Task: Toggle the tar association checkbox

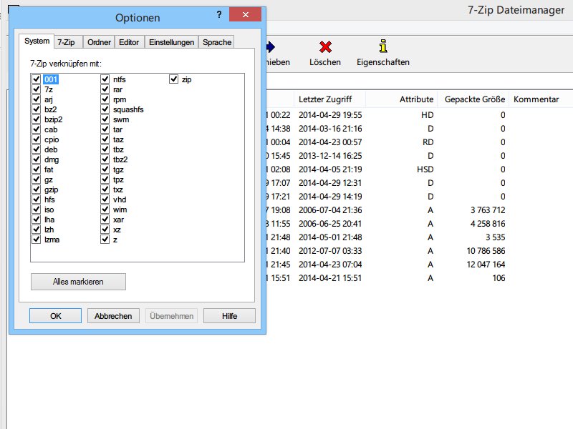Action: [x=105, y=129]
